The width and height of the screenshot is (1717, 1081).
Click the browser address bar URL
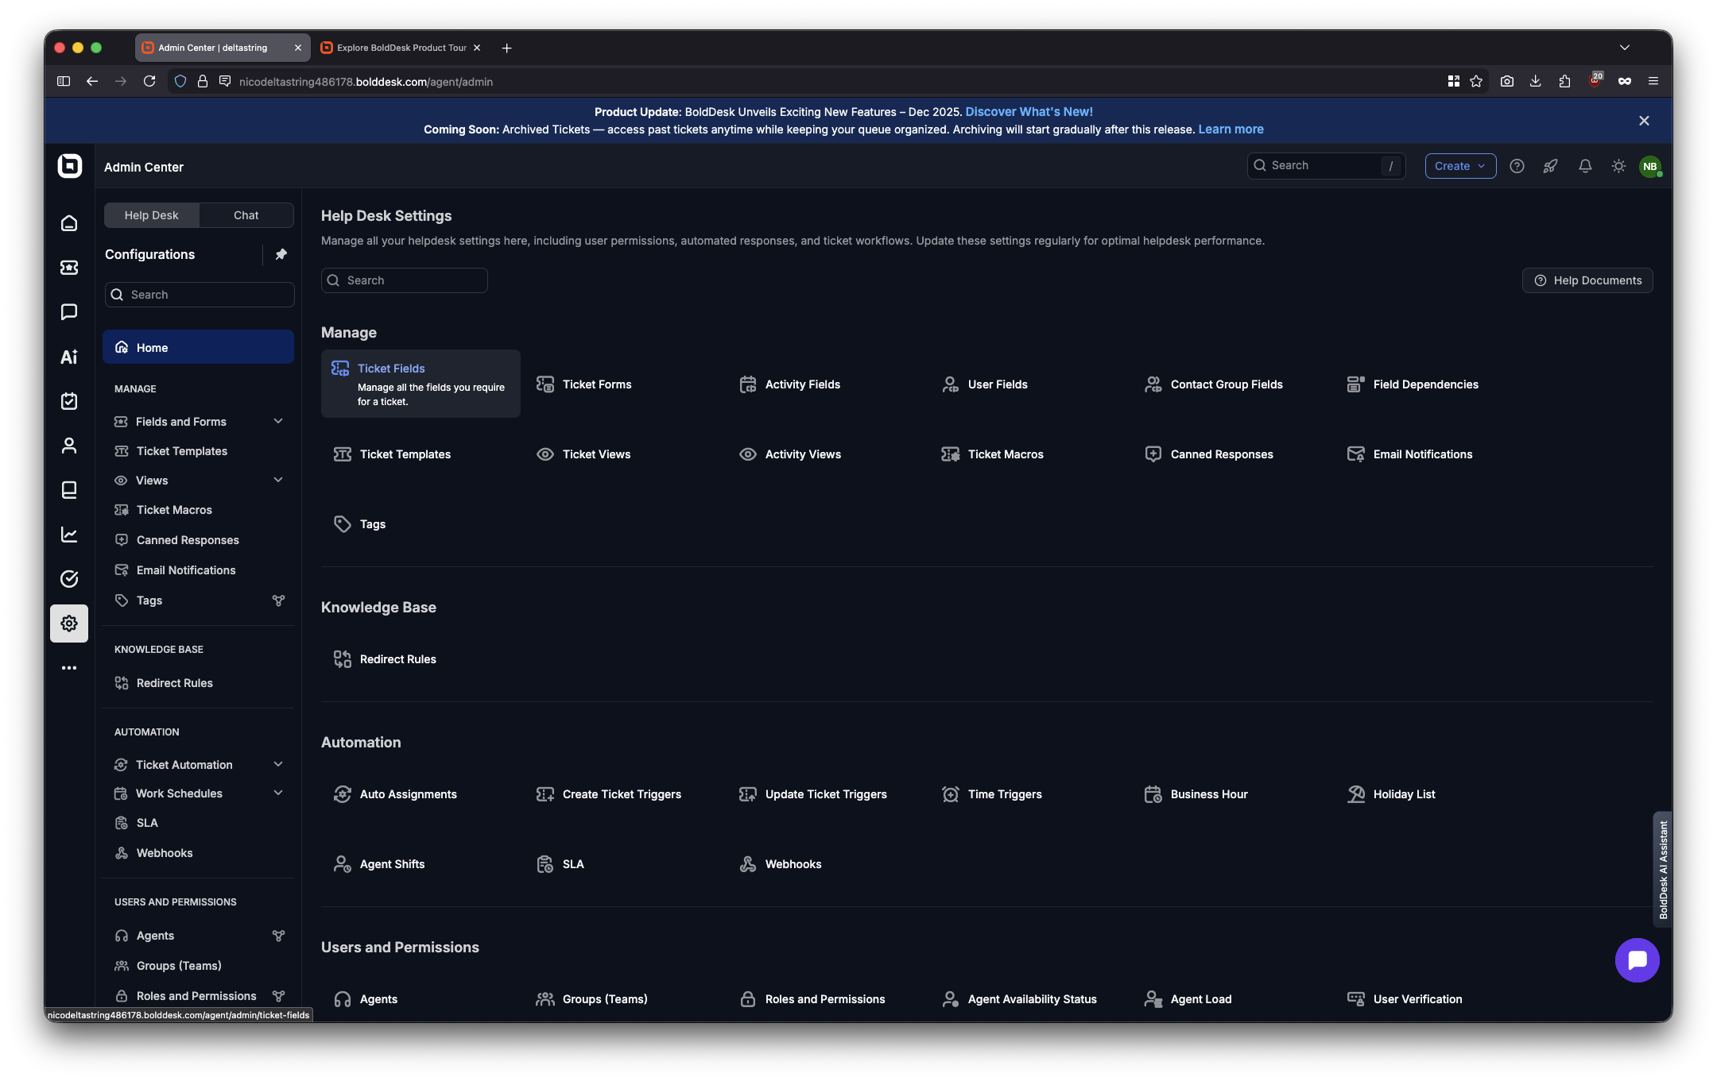[x=366, y=82]
